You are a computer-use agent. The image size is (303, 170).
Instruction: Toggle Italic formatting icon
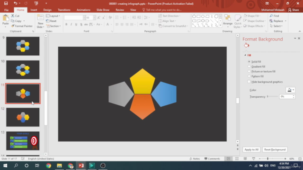pos(71,24)
